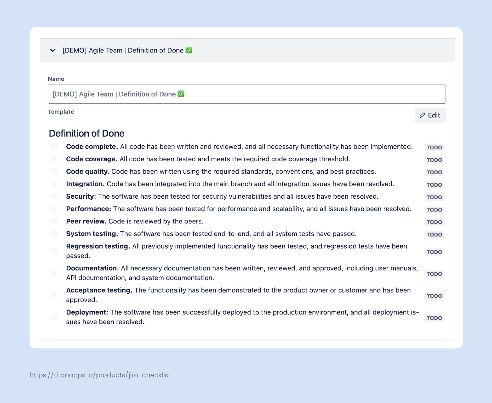Image resolution: width=492 pixels, height=403 pixels.
Task: Check the Deployment checkbox
Action: 54,317
